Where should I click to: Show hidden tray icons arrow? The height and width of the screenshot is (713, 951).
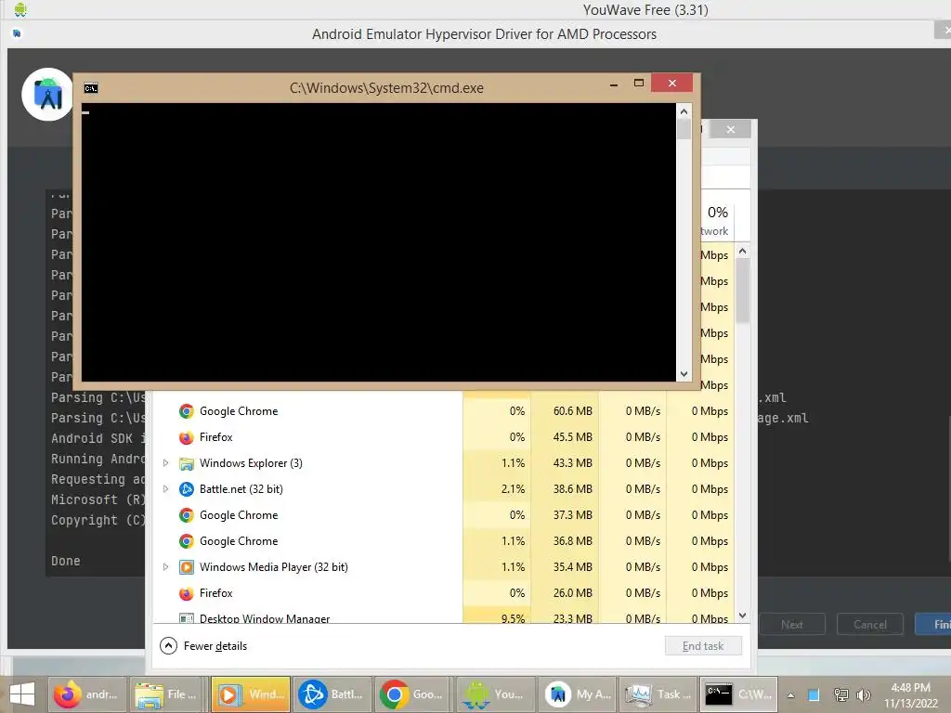(791, 695)
